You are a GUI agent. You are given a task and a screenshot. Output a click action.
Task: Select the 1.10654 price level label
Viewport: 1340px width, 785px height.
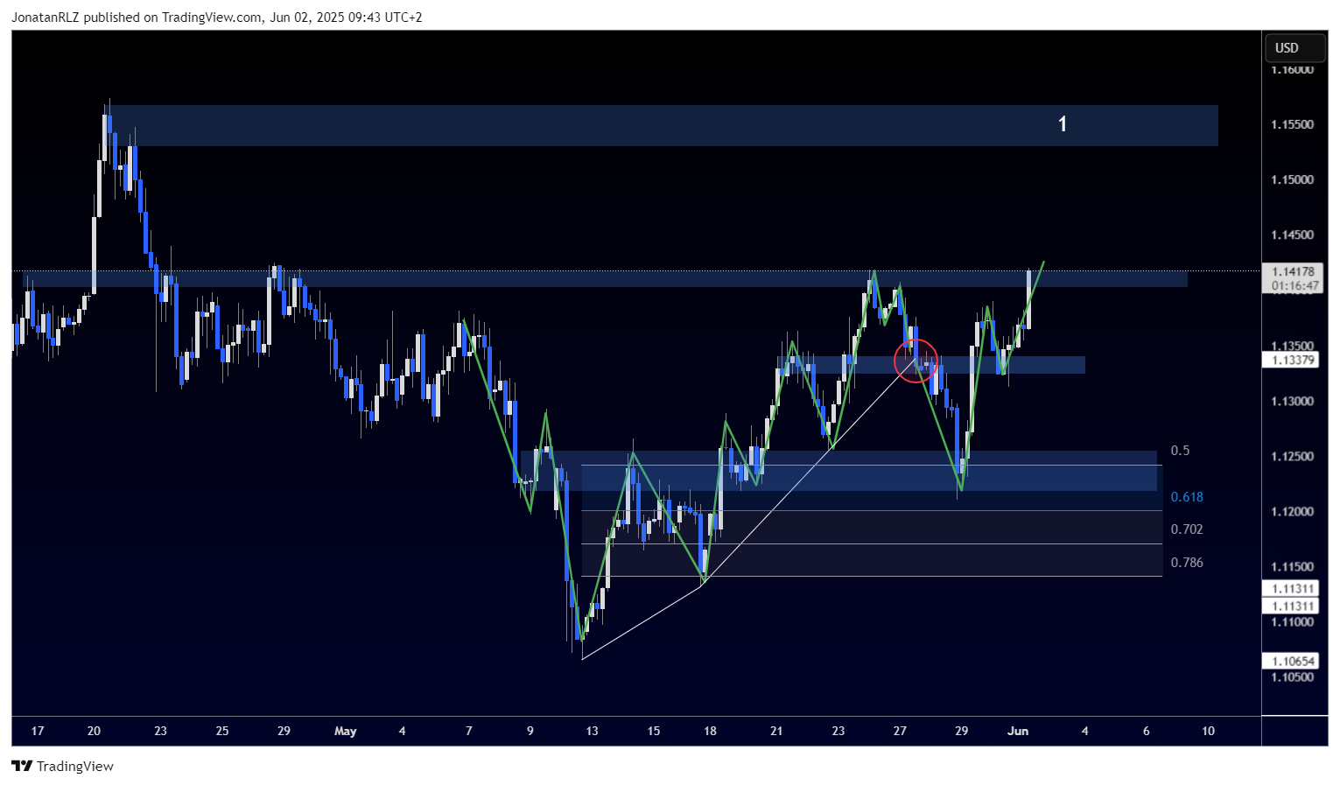pos(1293,662)
